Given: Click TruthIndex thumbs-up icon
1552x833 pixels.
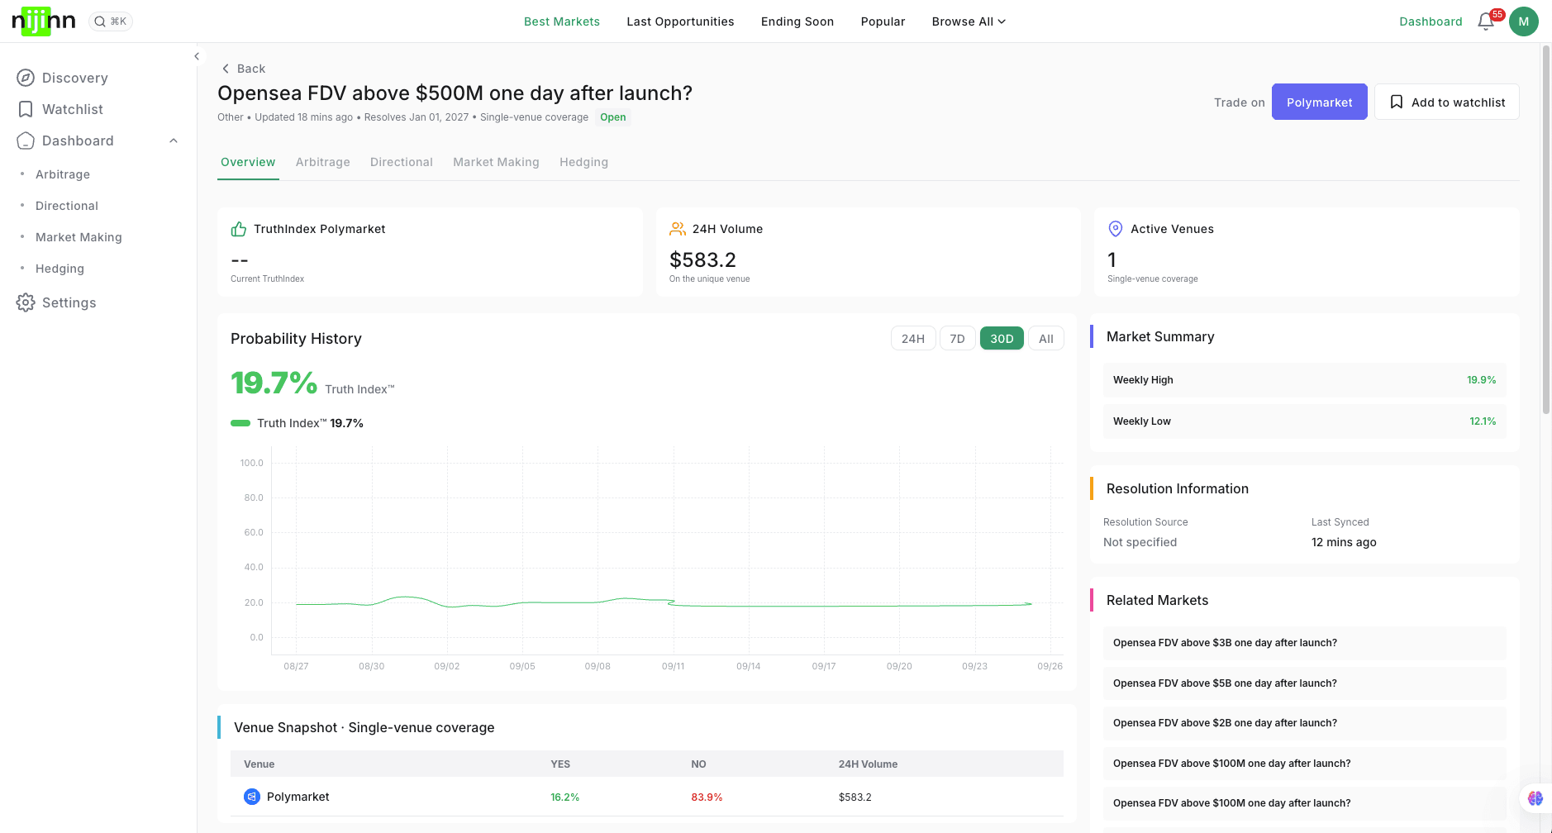Looking at the screenshot, I should [239, 229].
